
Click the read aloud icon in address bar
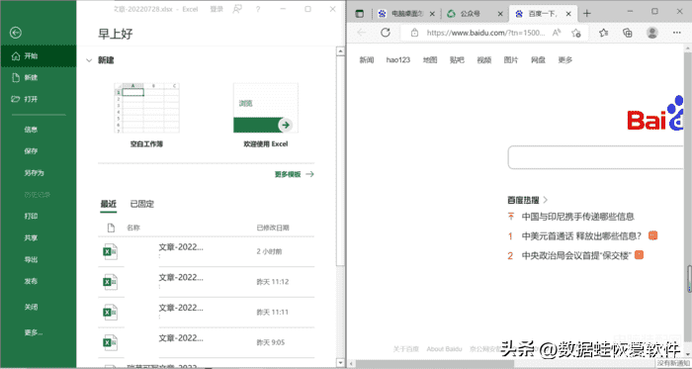coord(557,33)
